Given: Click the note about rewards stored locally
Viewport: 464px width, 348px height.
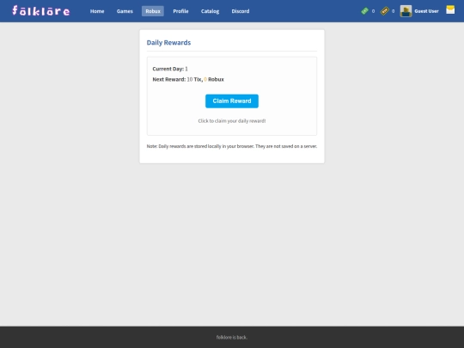Looking at the screenshot, I should point(232,146).
